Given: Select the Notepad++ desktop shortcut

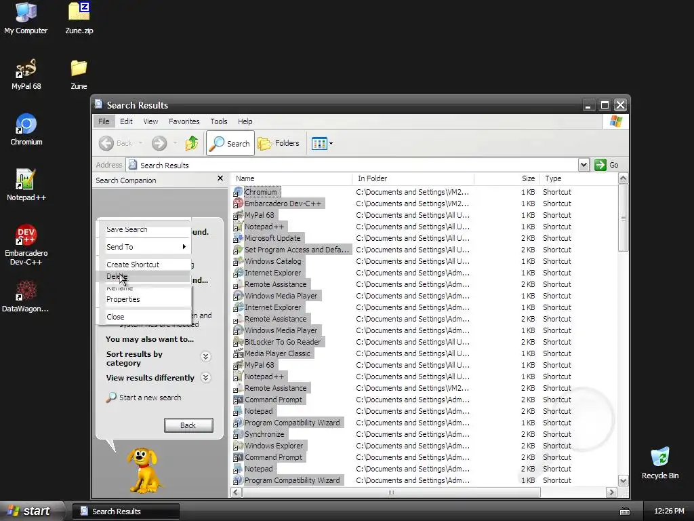Looking at the screenshot, I should click(x=26, y=185).
